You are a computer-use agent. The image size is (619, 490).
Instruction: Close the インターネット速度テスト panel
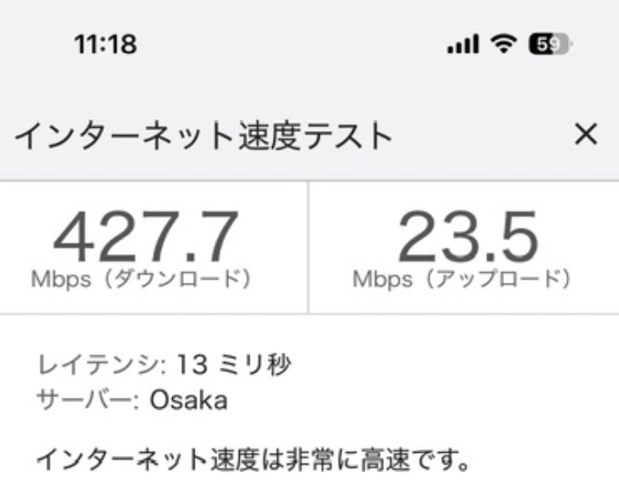[x=585, y=136]
